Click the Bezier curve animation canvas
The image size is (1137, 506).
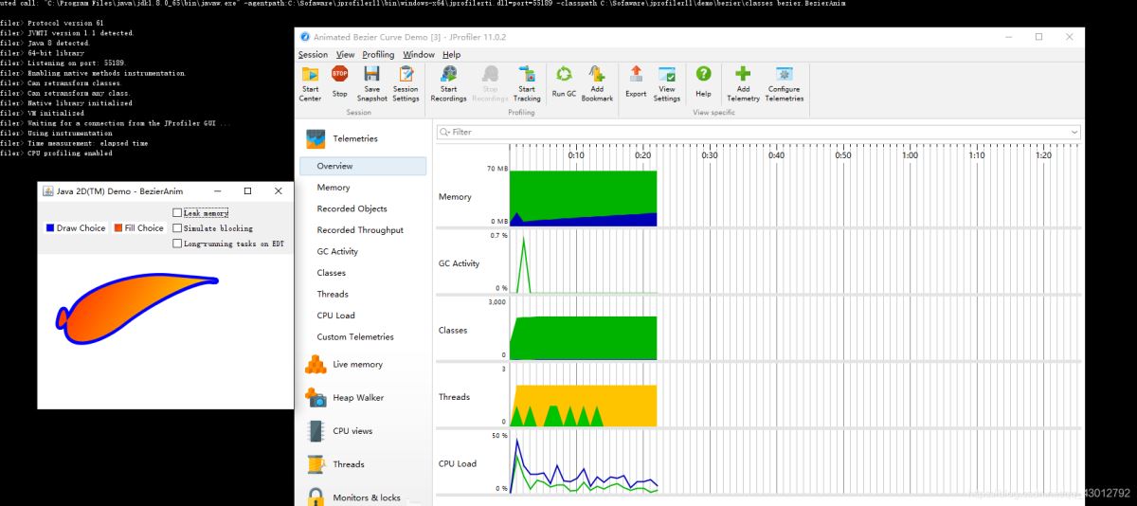(165, 332)
